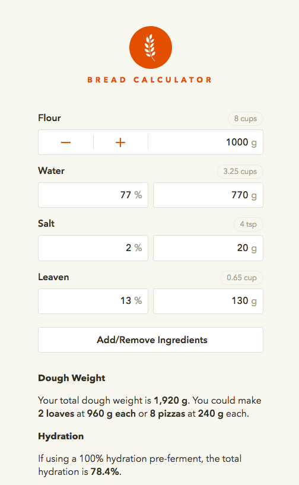Toggle the 8 cups flour unit badge
The image size is (299, 485).
point(246,119)
